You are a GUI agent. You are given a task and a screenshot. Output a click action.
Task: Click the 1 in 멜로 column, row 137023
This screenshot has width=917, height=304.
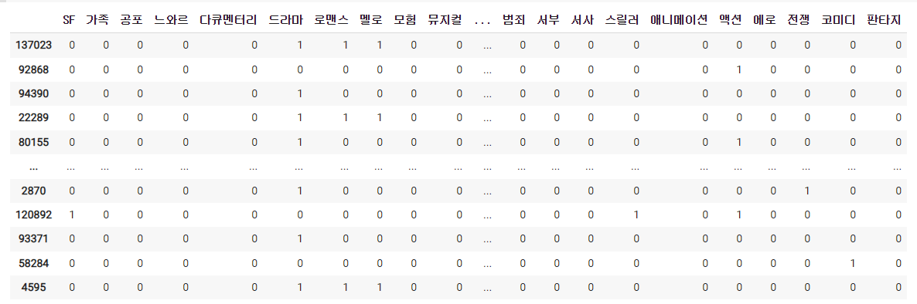pyautogui.click(x=380, y=45)
